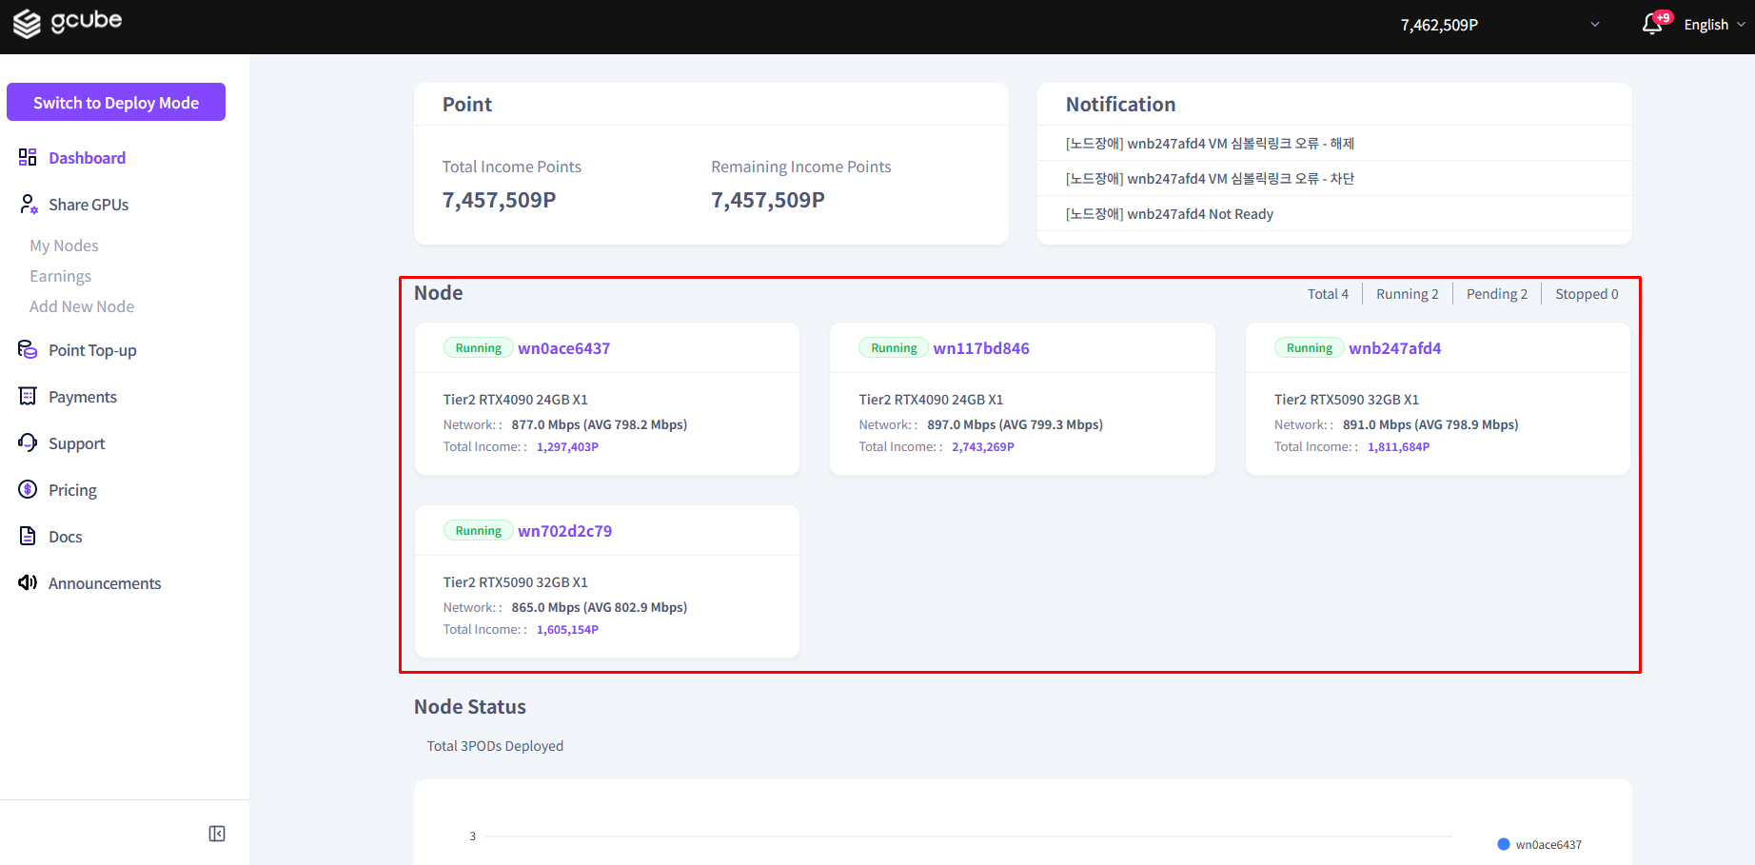
Task: Collapse the sidebar with the panel icon
Action: (217, 834)
